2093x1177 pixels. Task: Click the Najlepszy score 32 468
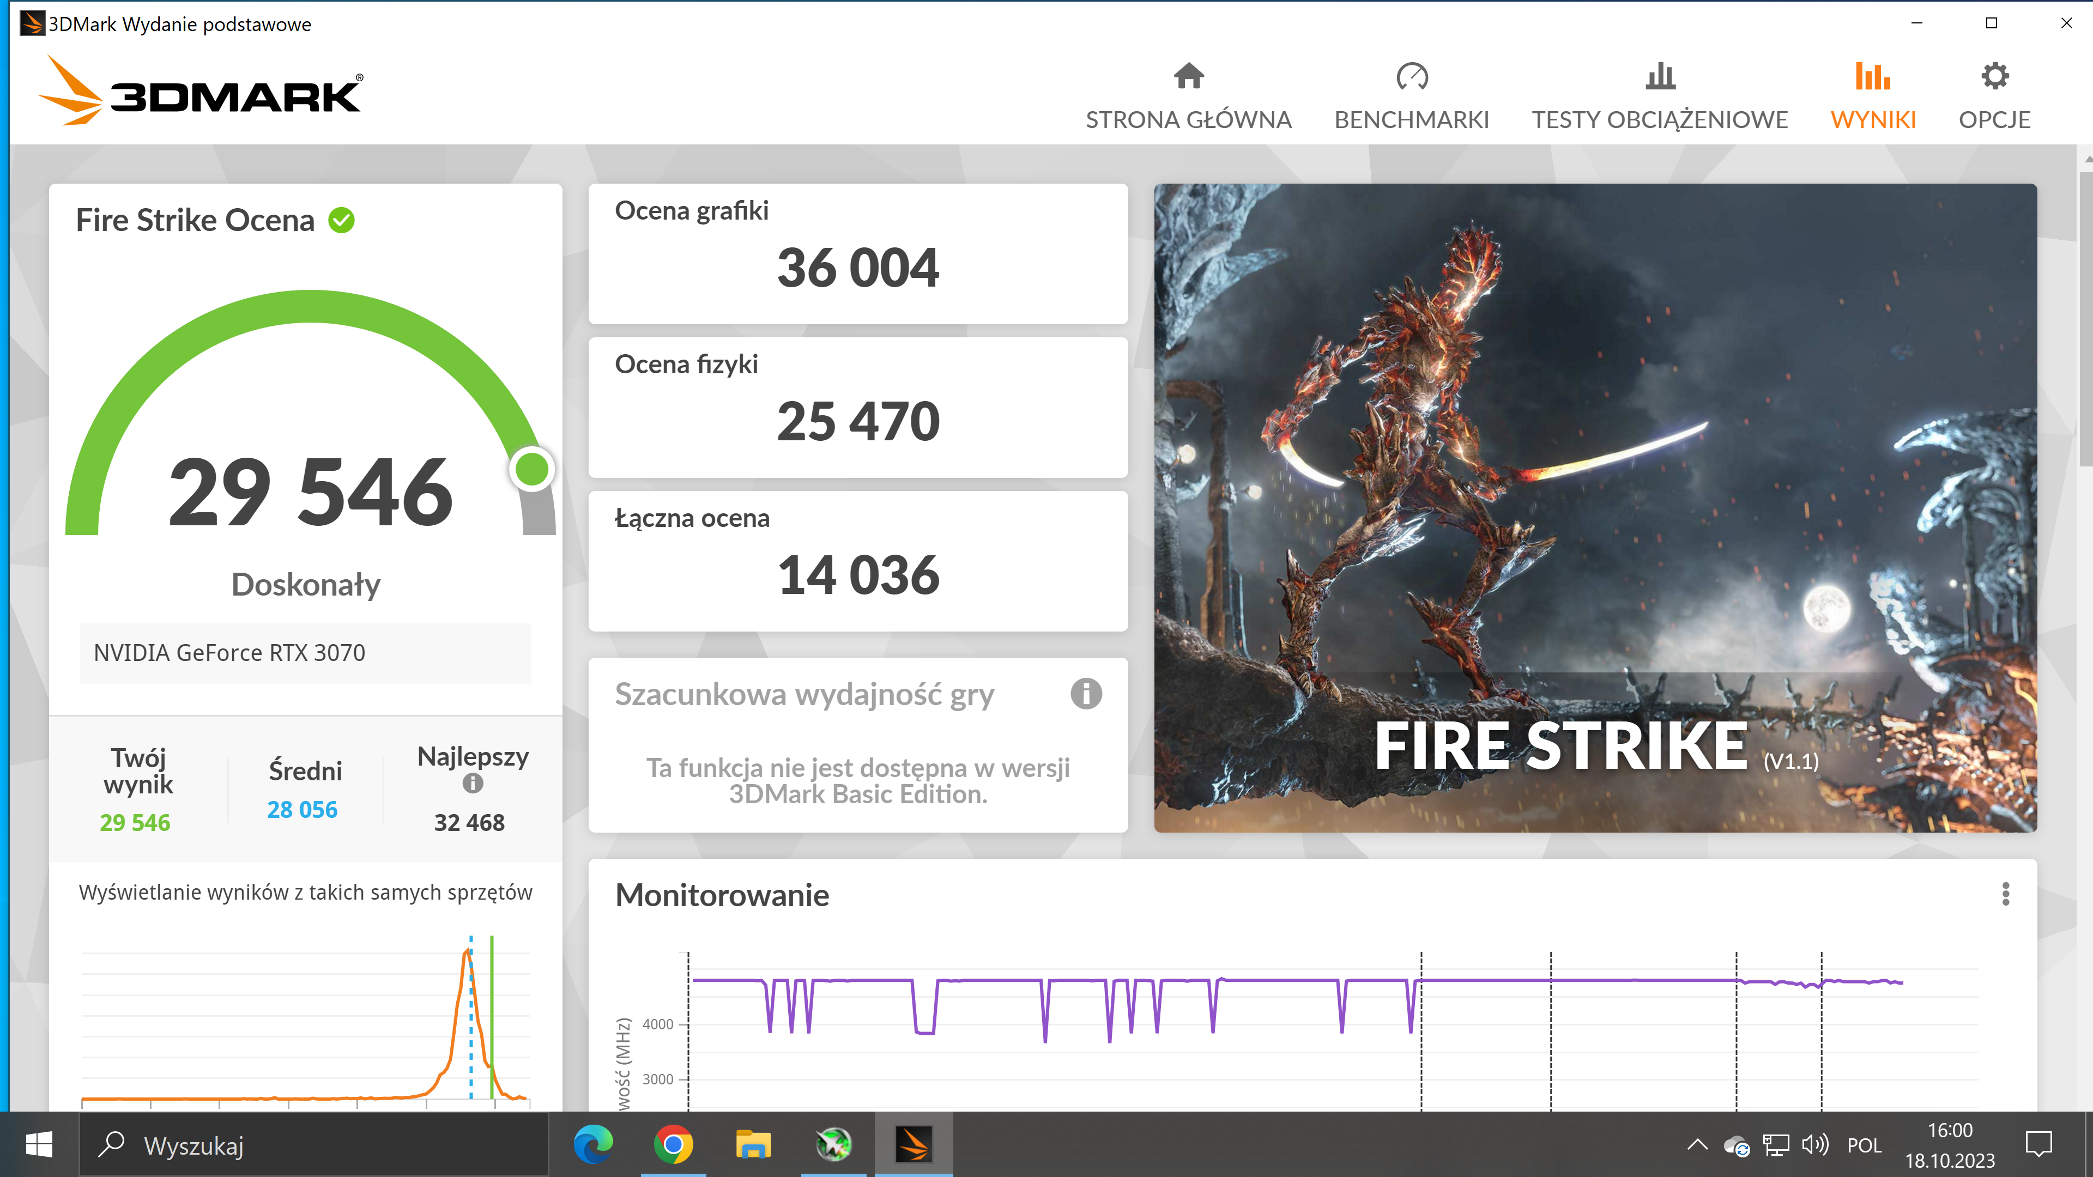pos(470,822)
